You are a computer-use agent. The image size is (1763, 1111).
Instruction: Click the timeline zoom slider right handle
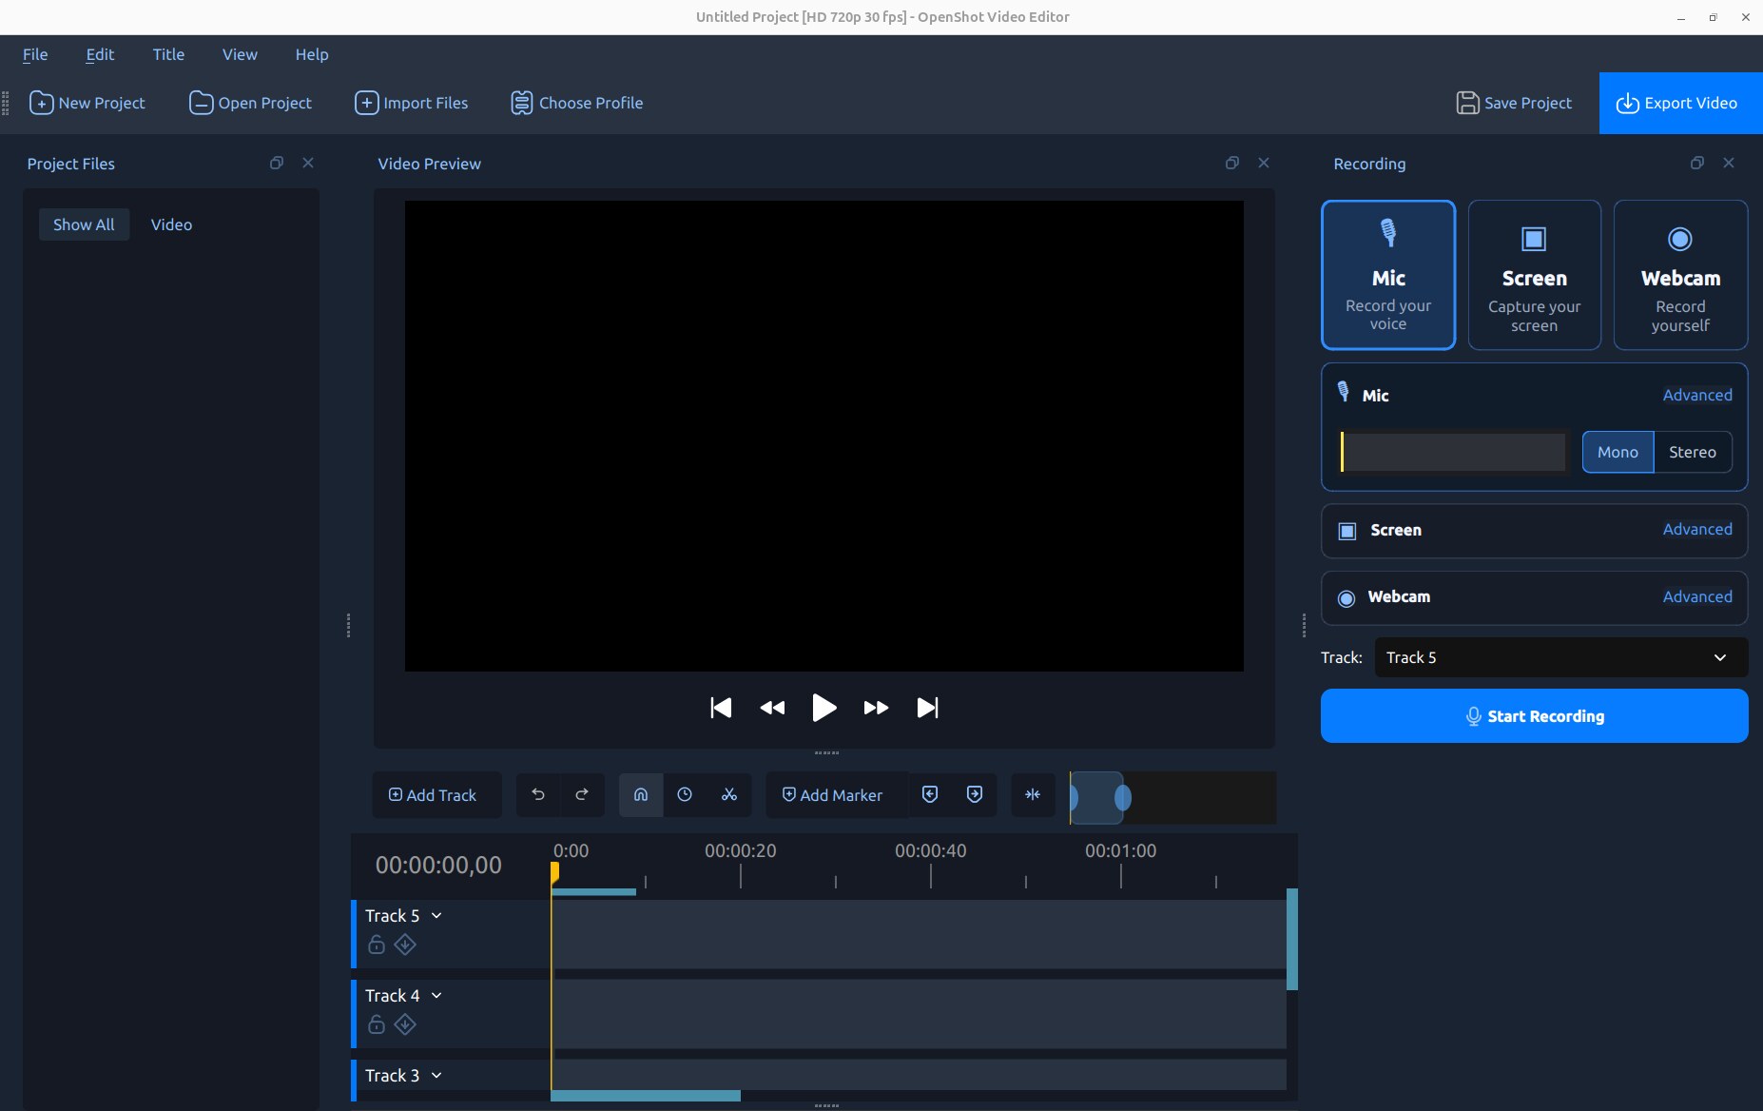[1123, 797]
